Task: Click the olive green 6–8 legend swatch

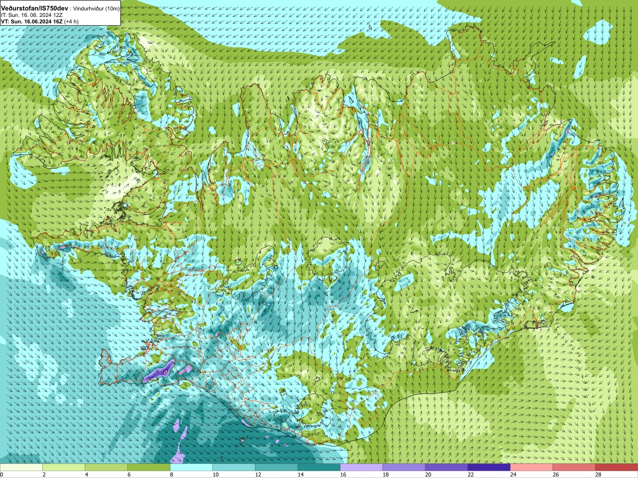Action: tap(149, 468)
